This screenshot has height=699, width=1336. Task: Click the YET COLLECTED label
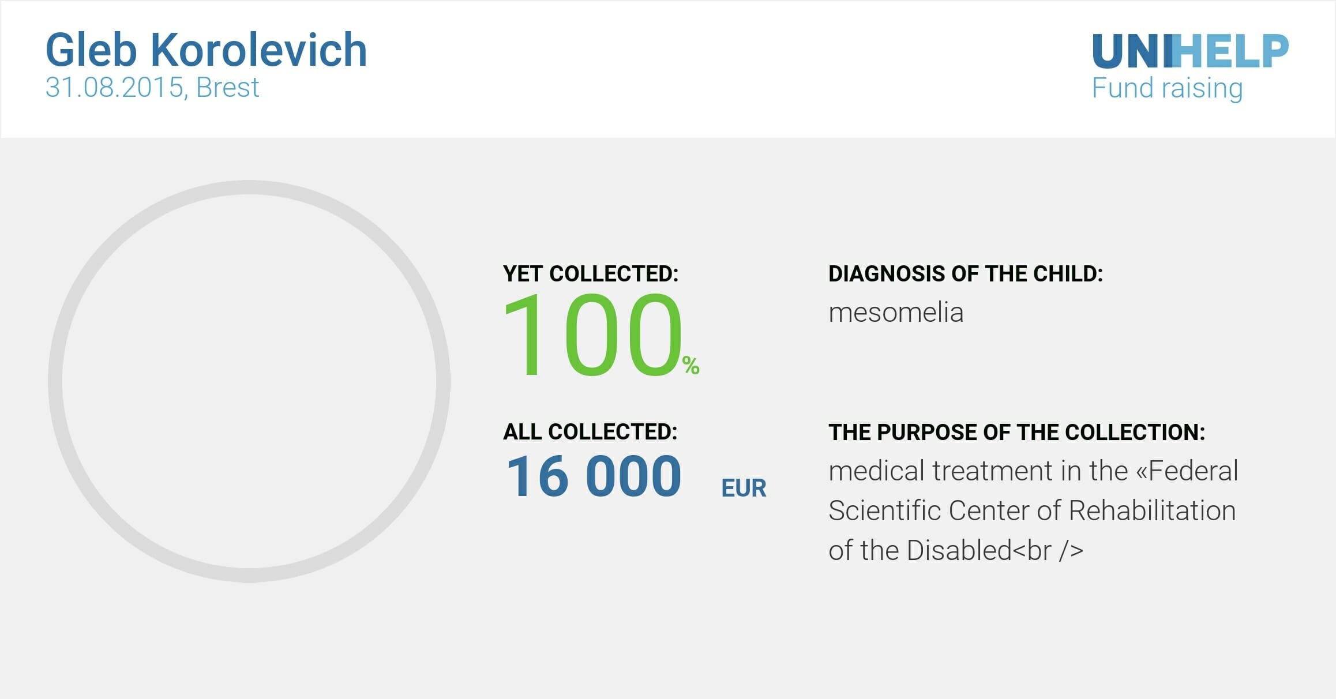591,274
